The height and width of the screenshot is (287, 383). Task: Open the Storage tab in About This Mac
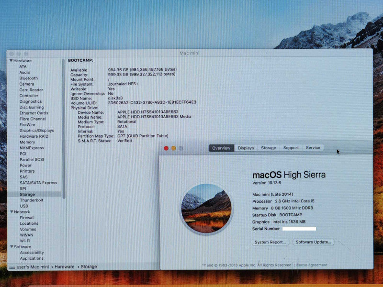coord(269,148)
